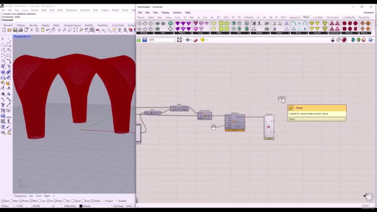Click the first purple gem icon in Effects group

[177, 24]
